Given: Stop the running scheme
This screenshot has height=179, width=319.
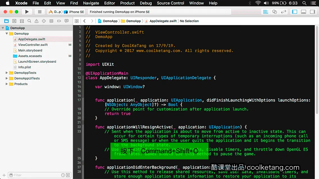Looking at the screenshot, I should coord(40,12).
